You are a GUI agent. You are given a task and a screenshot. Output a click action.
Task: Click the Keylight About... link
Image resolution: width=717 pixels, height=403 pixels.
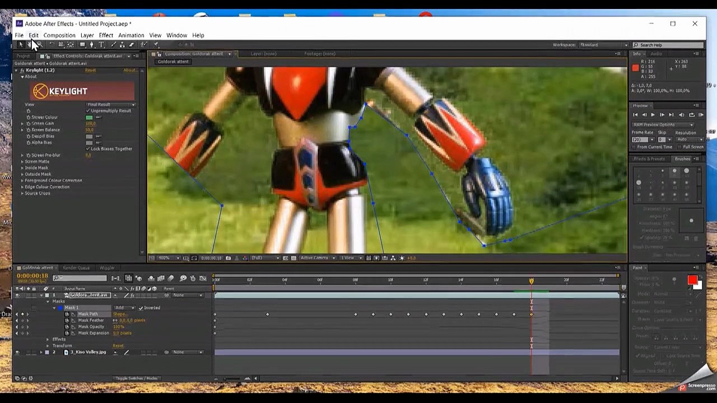[130, 71]
